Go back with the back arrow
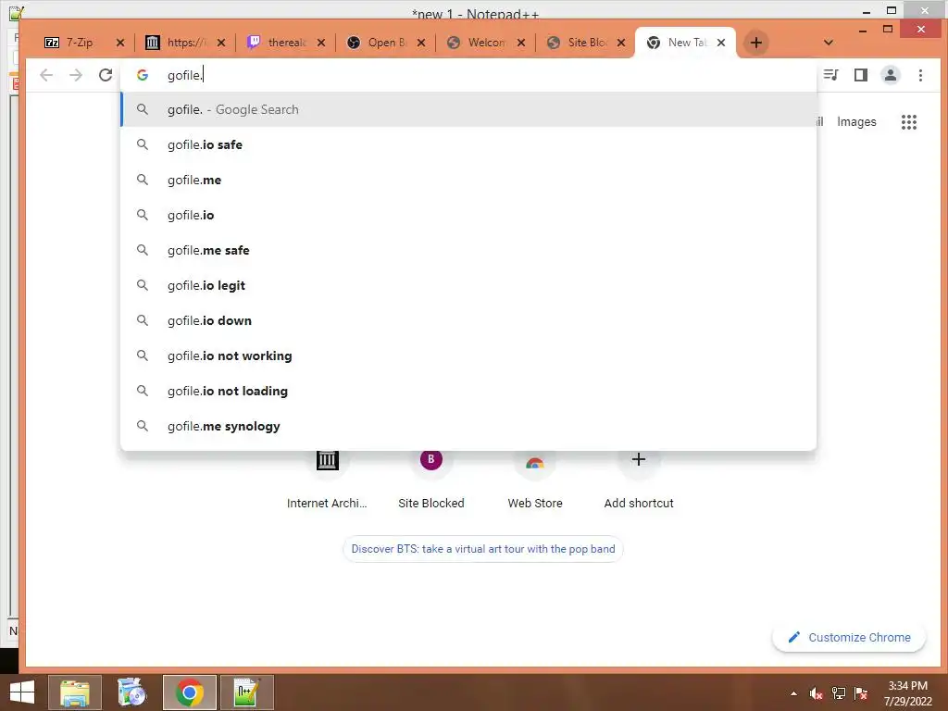Screen dimensions: 948x711 pyautogui.click(x=46, y=75)
